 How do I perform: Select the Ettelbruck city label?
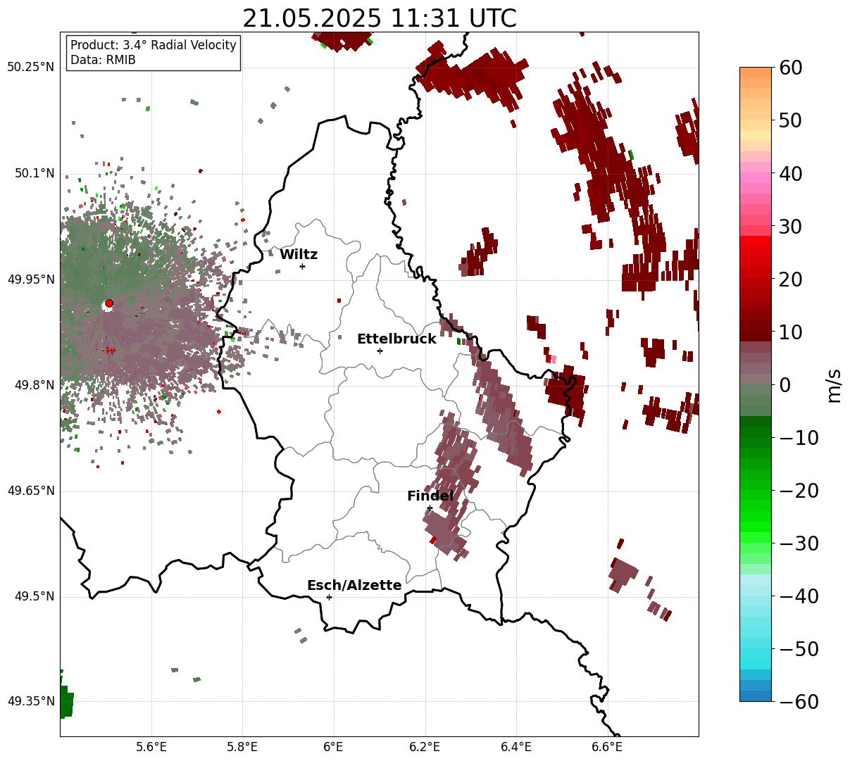[396, 339]
